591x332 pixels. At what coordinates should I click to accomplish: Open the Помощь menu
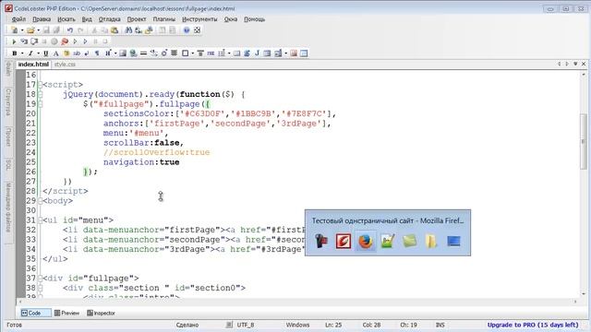tap(255, 19)
